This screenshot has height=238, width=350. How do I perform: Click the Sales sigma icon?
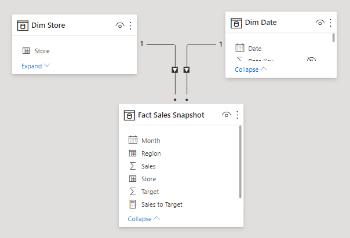[133, 166]
